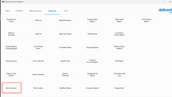Open the Specific Item report
Viewport: 172px width, 97px height.
(x=65, y=61)
